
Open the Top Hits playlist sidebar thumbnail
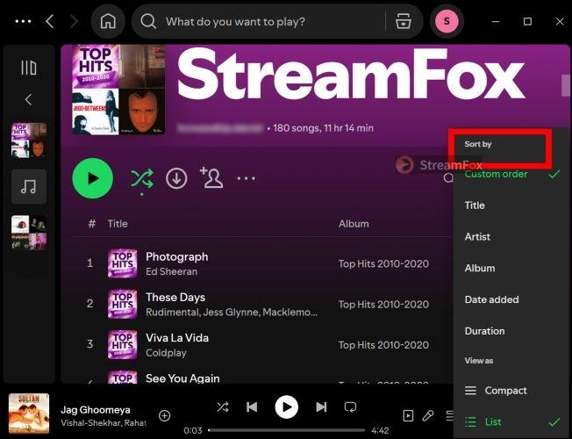tap(29, 140)
